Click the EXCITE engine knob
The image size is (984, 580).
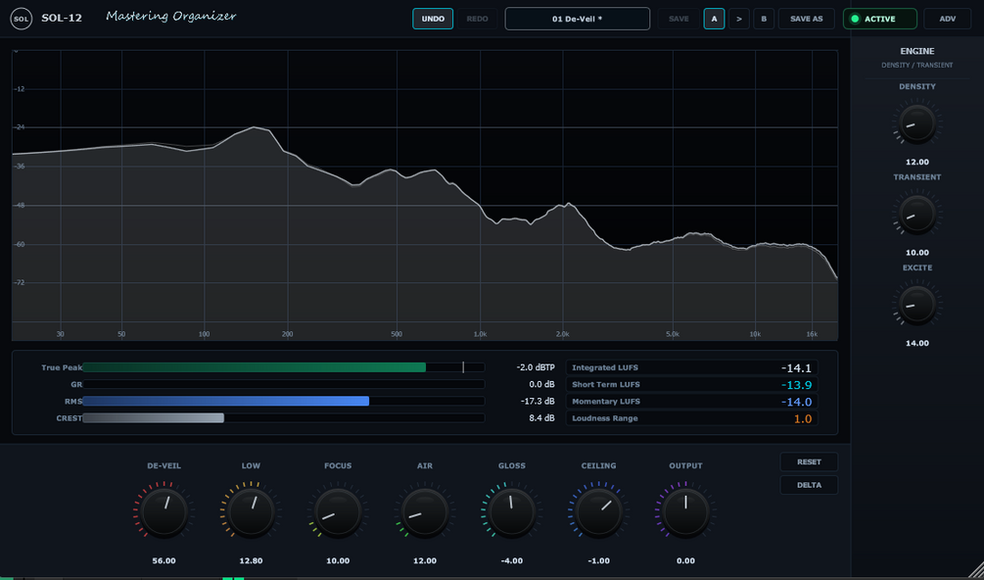click(916, 305)
